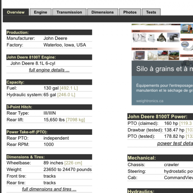The width and height of the screenshot is (193, 193).
Task: Click the Mechanical section header
Action: (x=160, y=158)
